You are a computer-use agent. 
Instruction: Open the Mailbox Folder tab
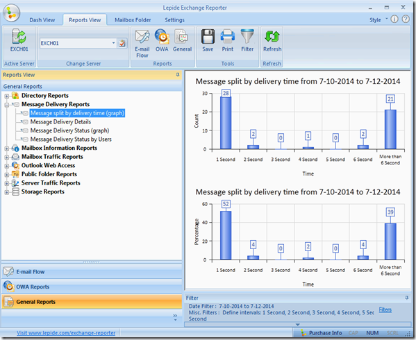click(x=133, y=20)
